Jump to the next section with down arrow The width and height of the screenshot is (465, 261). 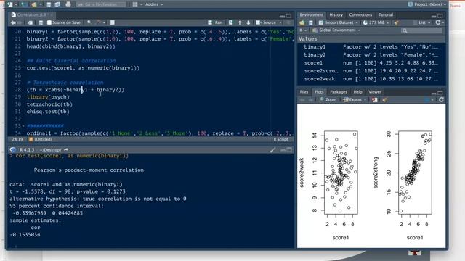click(248, 22)
